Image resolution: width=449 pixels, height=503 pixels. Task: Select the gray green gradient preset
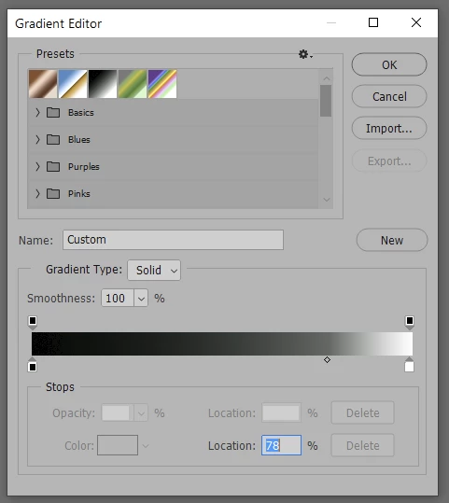coord(133,84)
